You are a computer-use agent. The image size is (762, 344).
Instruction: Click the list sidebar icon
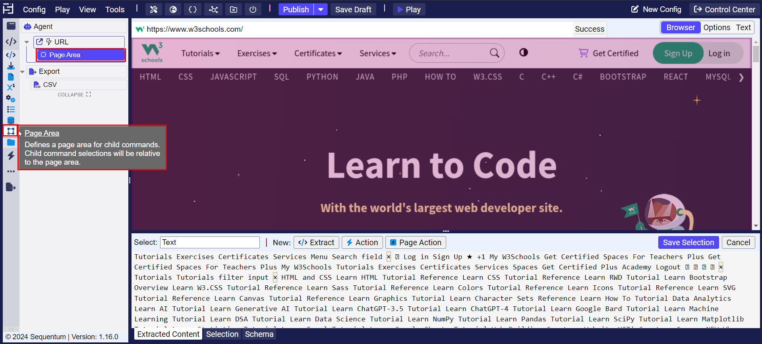click(x=11, y=110)
